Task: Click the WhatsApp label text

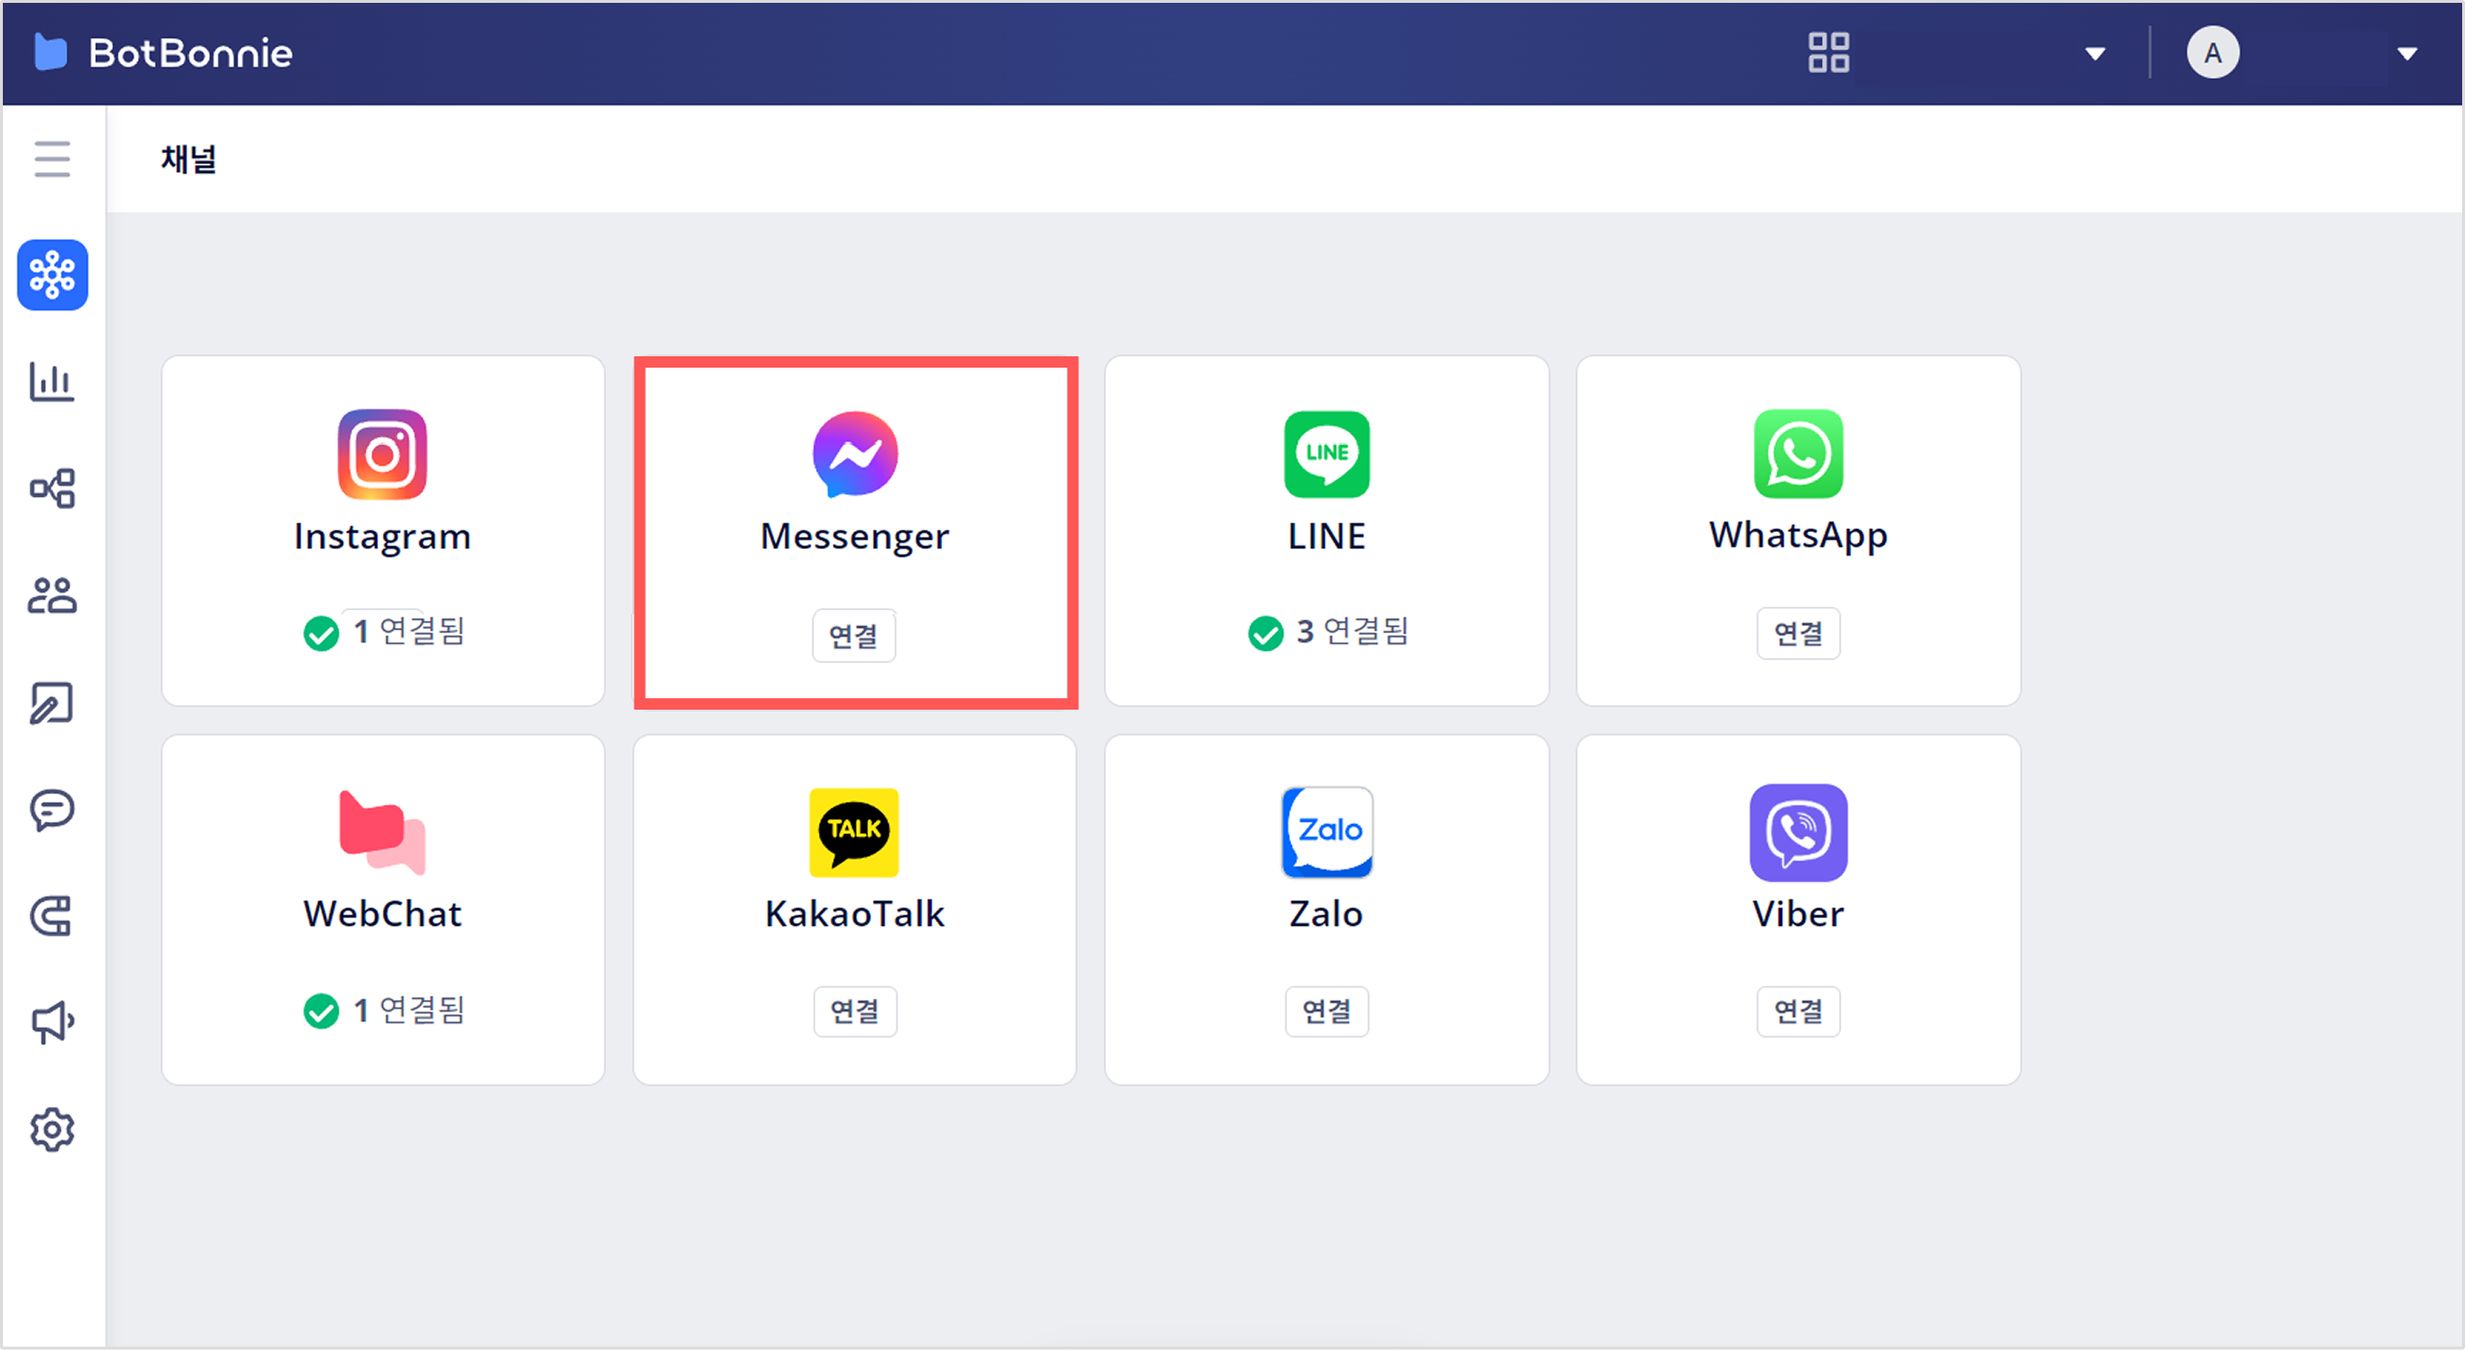Action: tap(1799, 536)
